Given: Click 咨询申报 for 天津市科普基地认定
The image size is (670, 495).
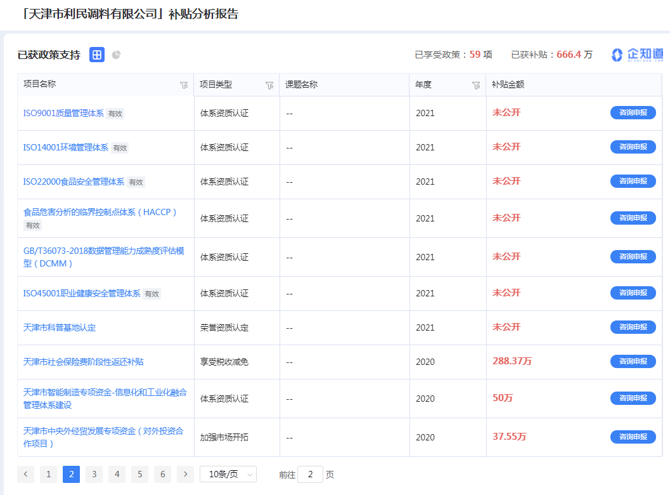Looking at the screenshot, I should click(x=633, y=327).
